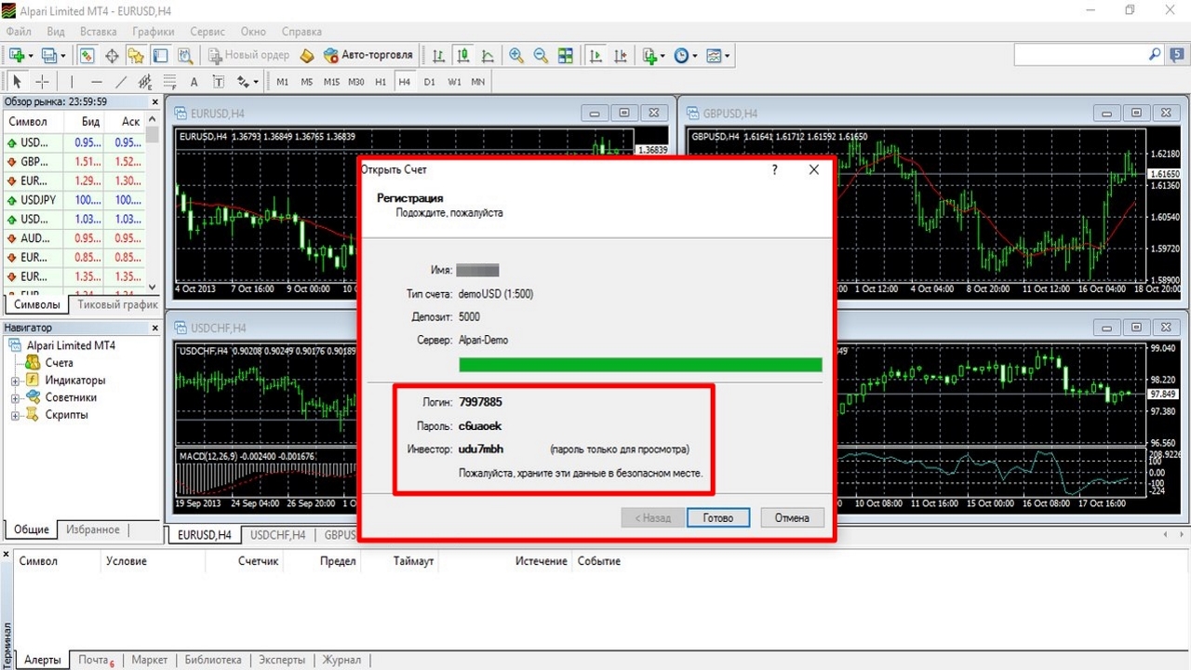
Task: Select the Line chart type icon
Action: [x=487, y=56]
